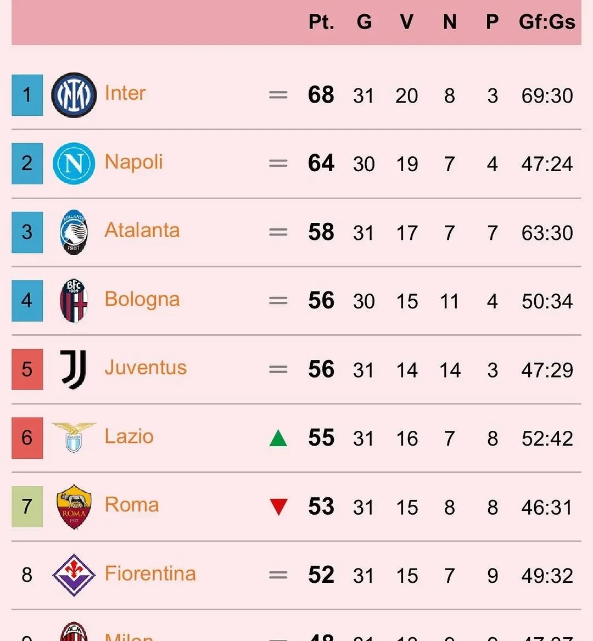Open the Juventus team page
Viewport: 593px width, 641px height.
click(146, 368)
